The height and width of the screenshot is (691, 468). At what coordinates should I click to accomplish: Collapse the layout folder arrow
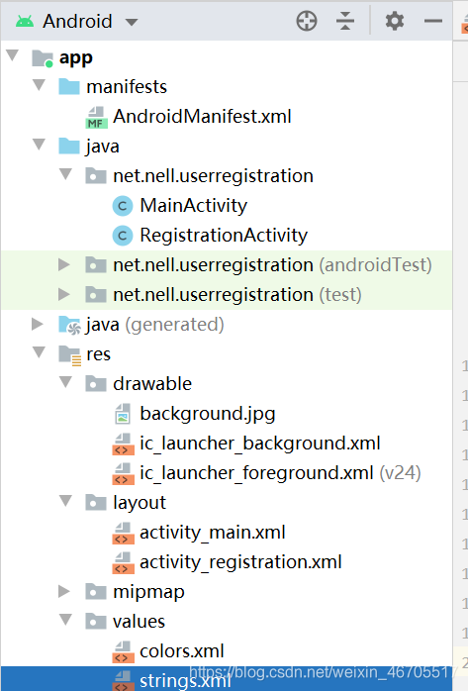pyautogui.click(x=66, y=501)
